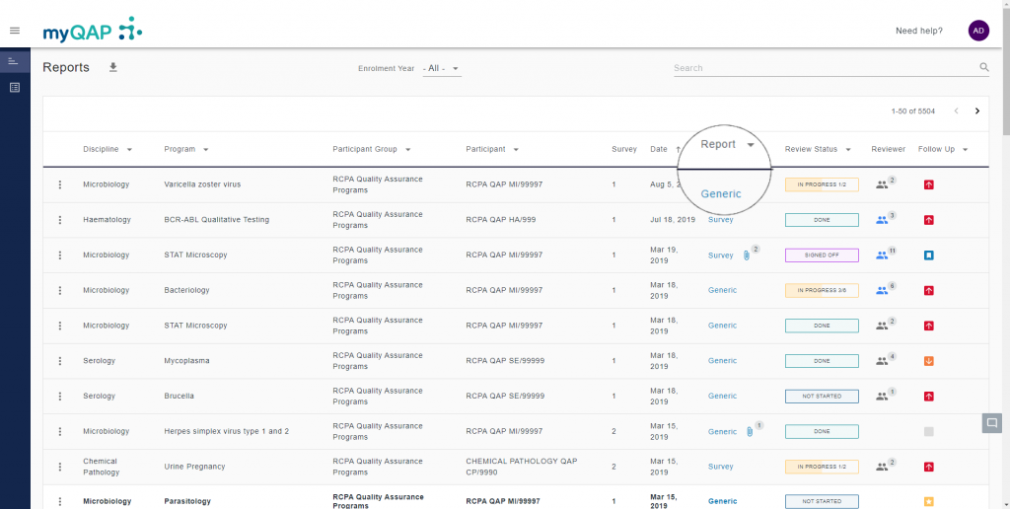The image size is (1010, 509).
Task: Open the Participant Group column filter
Action: (x=407, y=150)
